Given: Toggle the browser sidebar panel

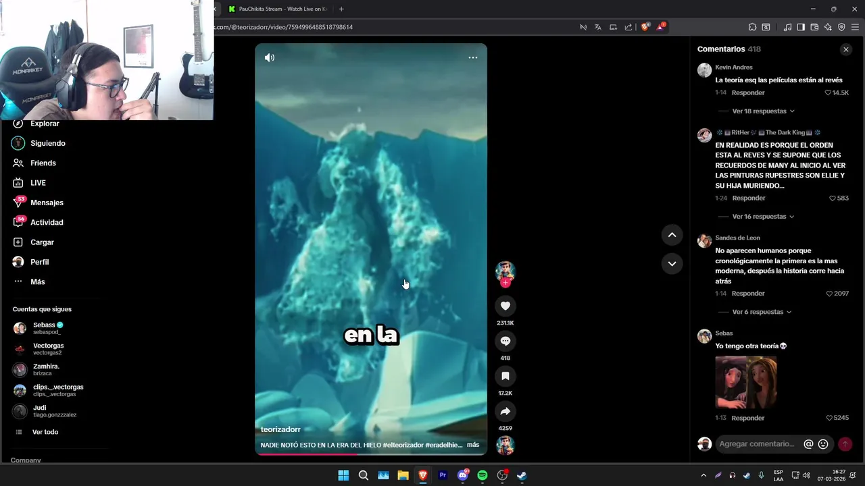Looking at the screenshot, I should (x=801, y=27).
